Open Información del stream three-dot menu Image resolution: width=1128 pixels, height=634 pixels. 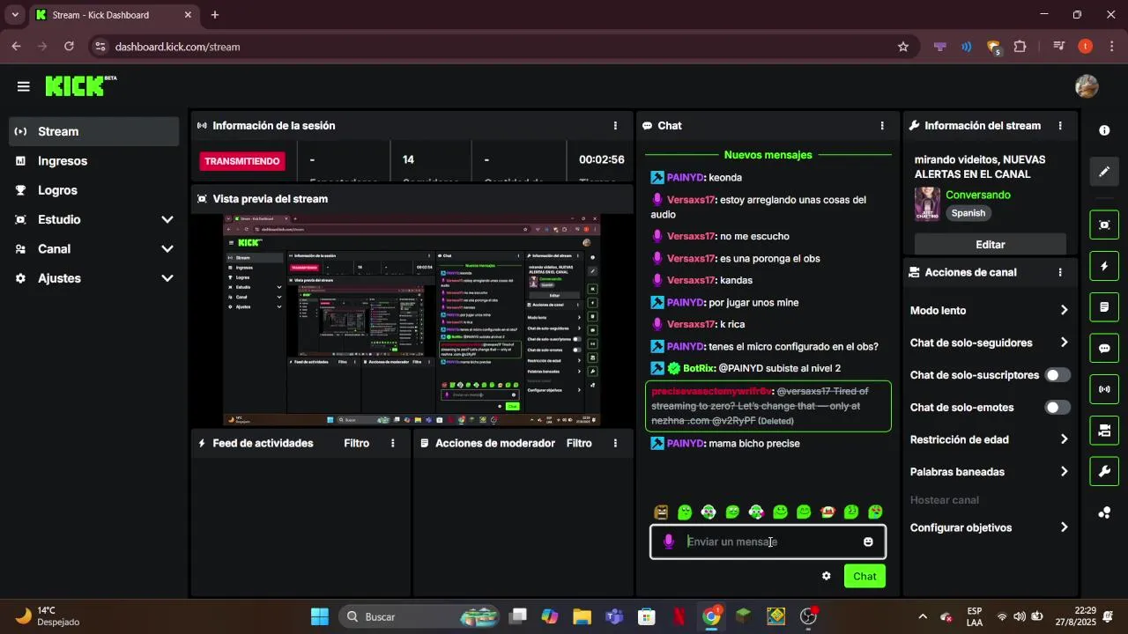point(1060,126)
